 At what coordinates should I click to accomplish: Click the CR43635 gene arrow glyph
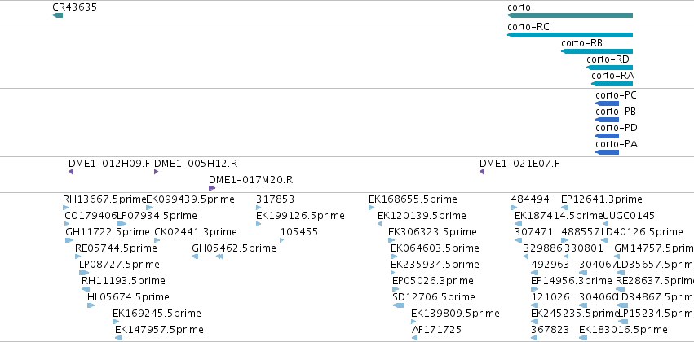click(x=58, y=15)
